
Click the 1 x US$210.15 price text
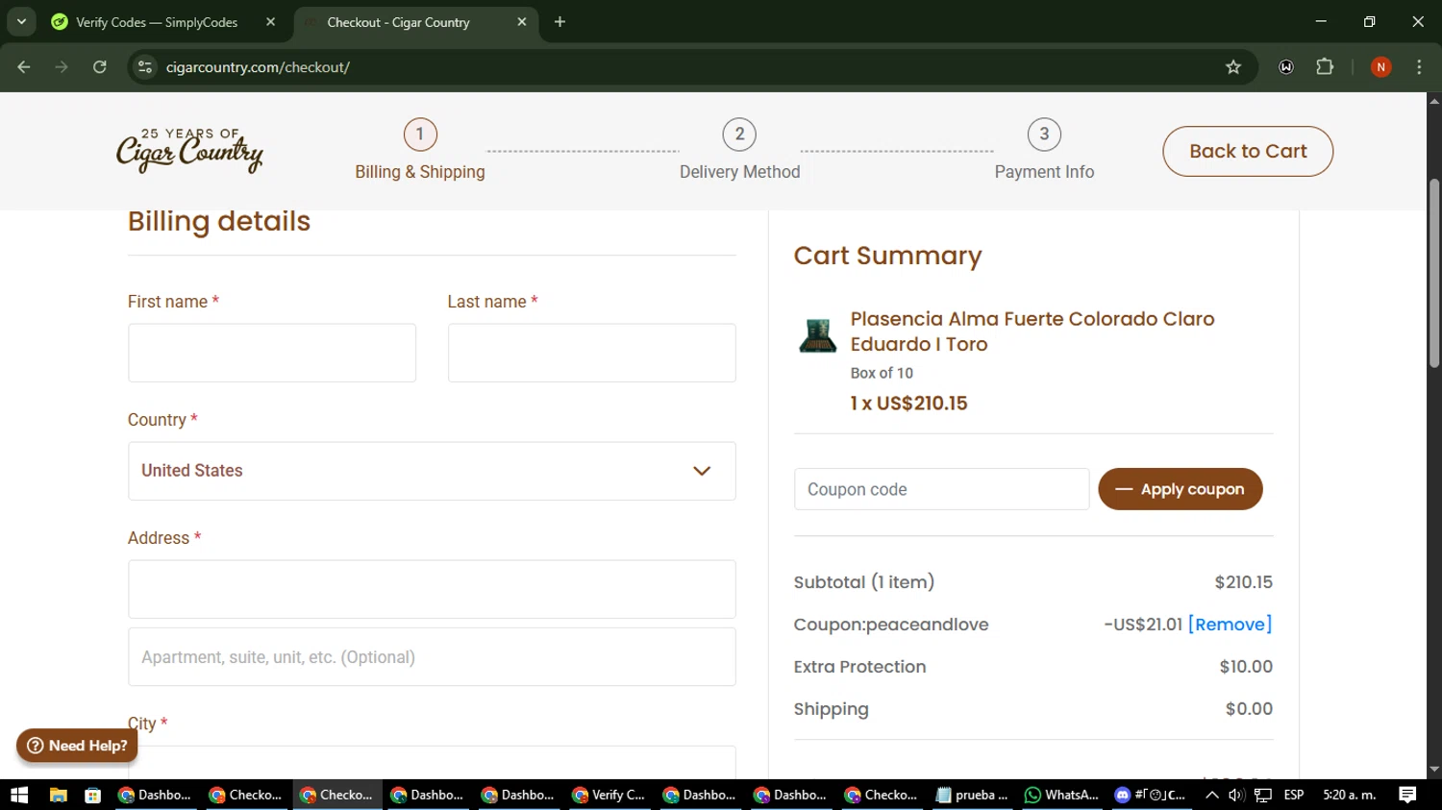tap(908, 404)
